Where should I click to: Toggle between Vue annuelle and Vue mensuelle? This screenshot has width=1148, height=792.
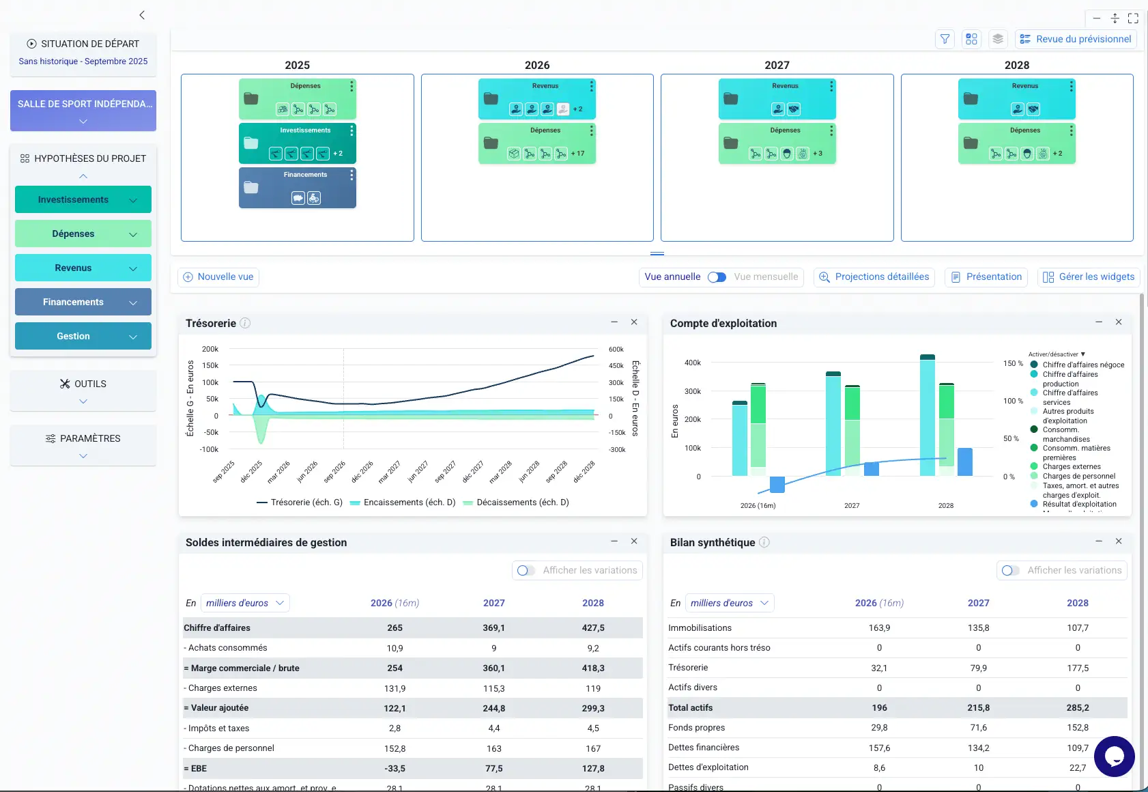(717, 277)
